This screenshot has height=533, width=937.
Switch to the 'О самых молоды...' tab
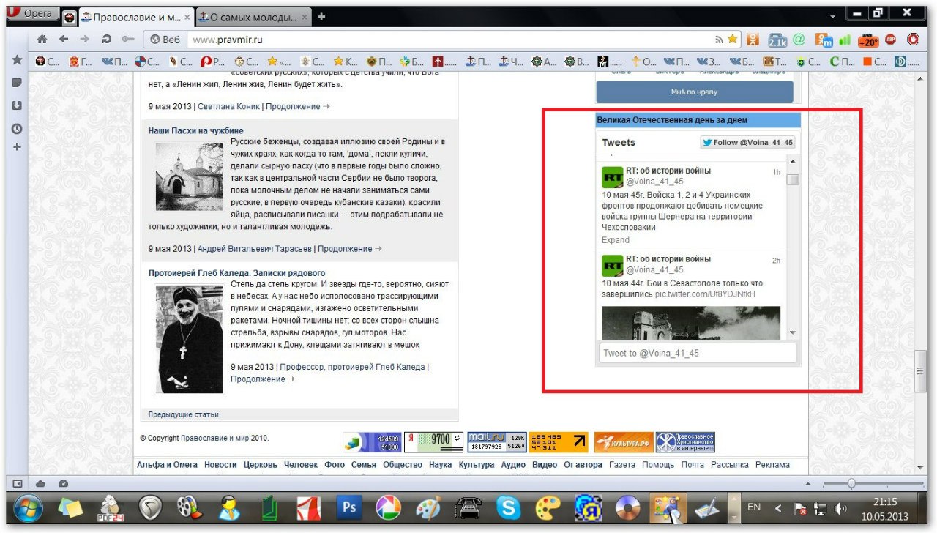253,17
